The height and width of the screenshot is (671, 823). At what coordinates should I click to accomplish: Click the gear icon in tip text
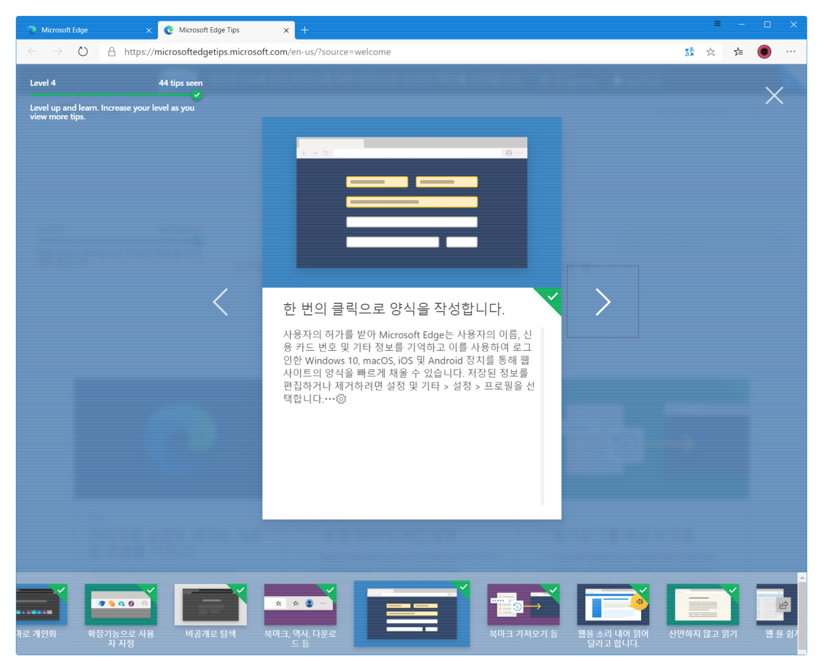341,399
